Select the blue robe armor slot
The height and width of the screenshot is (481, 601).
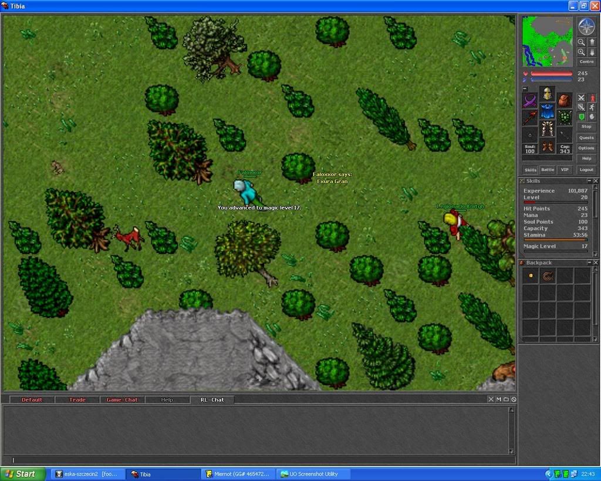548,111
